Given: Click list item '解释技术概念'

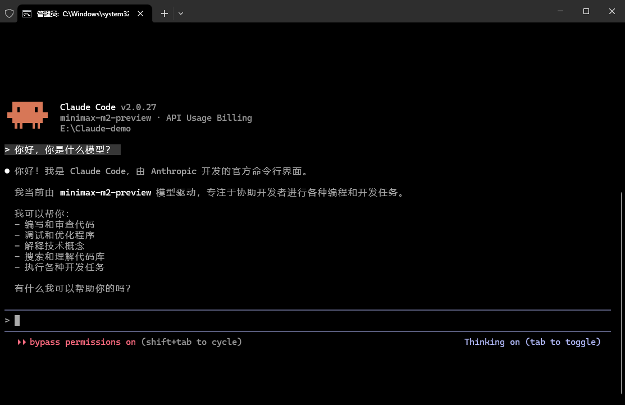Looking at the screenshot, I should coord(54,246).
